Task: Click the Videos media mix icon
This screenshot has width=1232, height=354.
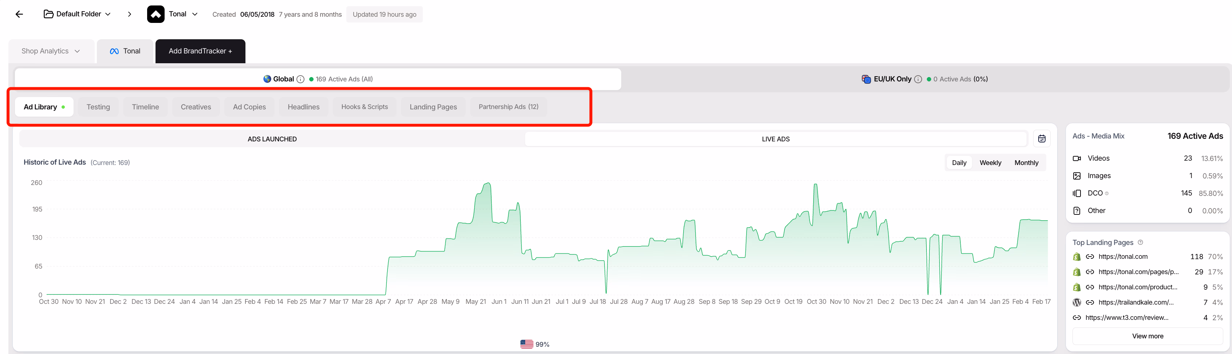Action: pos(1076,158)
